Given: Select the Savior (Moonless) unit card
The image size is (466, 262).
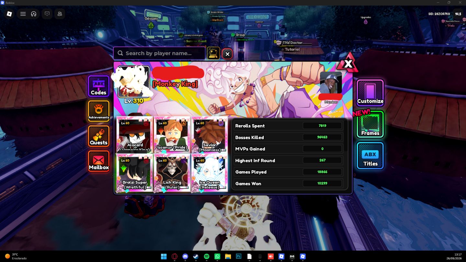Looking at the screenshot, I should pyautogui.click(x=209, y=135).
